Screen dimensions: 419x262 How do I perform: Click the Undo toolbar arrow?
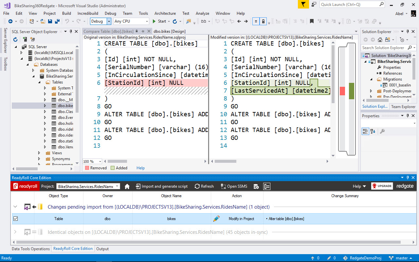pyautogui.click(x=67, y=21)
